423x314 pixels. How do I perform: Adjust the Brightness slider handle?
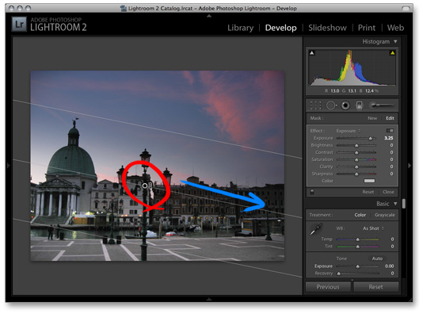coord(356,146)
